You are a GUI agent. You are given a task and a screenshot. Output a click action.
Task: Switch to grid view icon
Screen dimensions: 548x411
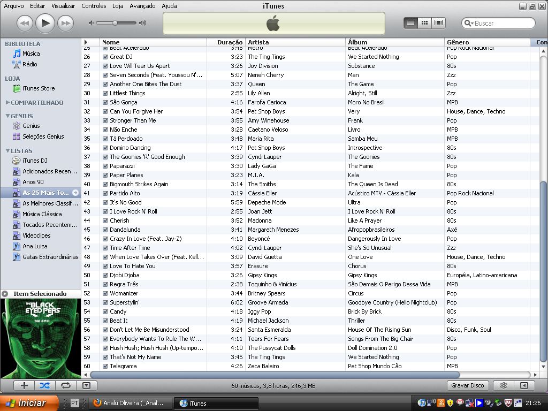point(424,23)
